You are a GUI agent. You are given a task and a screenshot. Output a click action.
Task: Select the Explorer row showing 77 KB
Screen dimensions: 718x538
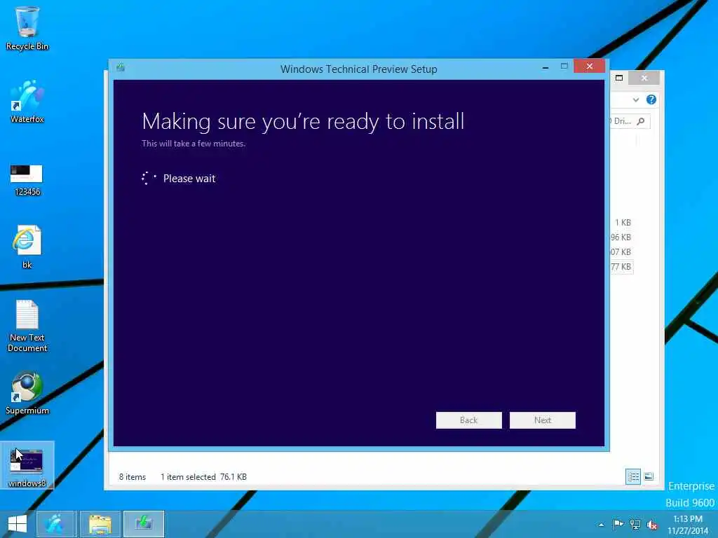click(621, 267)
